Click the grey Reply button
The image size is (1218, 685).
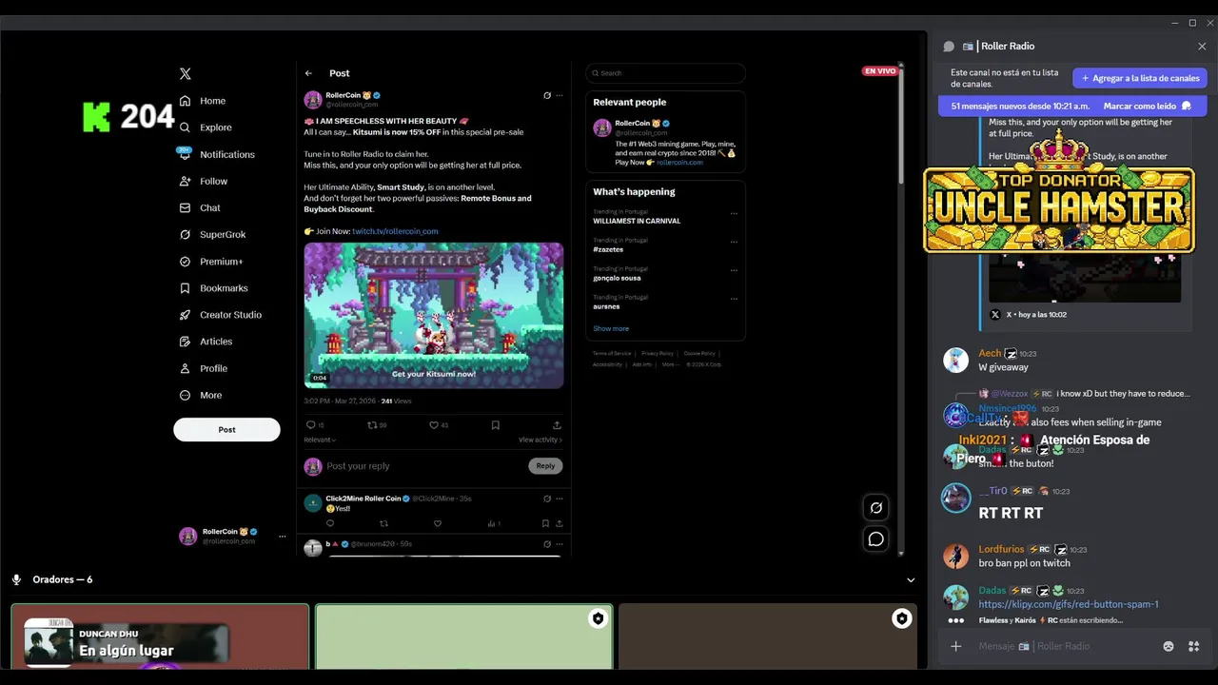pos(545,466)
